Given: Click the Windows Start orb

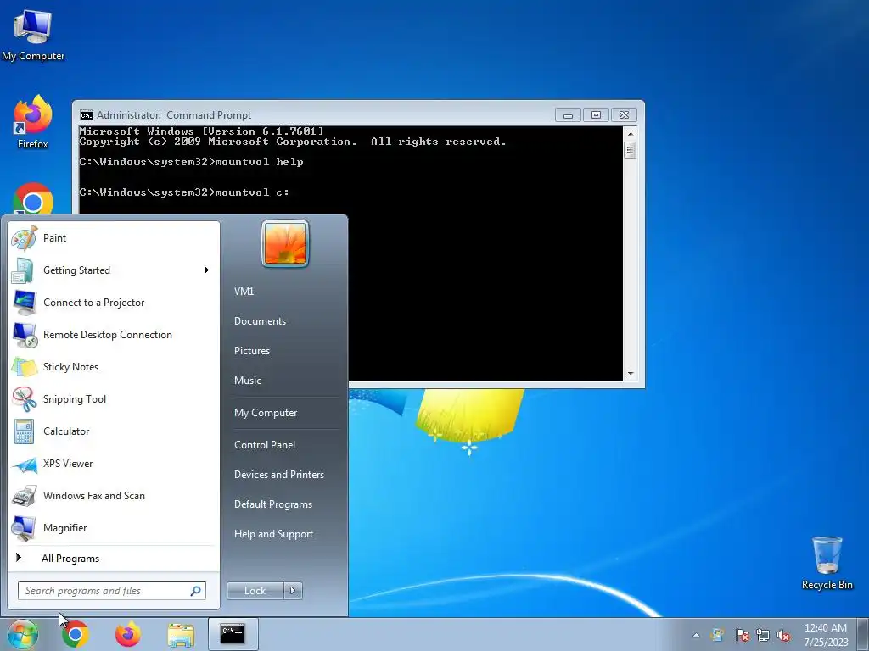Looking at the screenshot, I should click(x=23, y=634).
